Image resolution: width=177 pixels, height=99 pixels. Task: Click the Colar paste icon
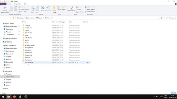[x=16, y=9]
